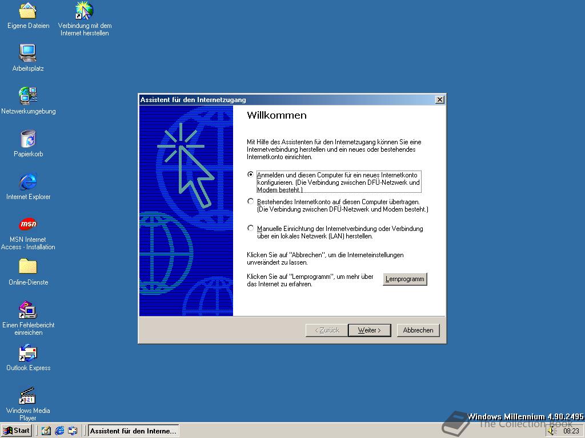This screenshot has height=438, width=585.
Task: Launch Outlook Express from quick launch
Action: (73, 431)
